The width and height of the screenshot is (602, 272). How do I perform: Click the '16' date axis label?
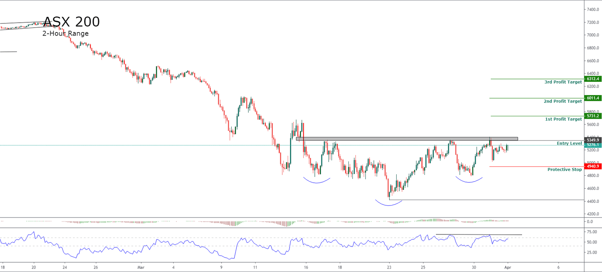coord(306,268)
